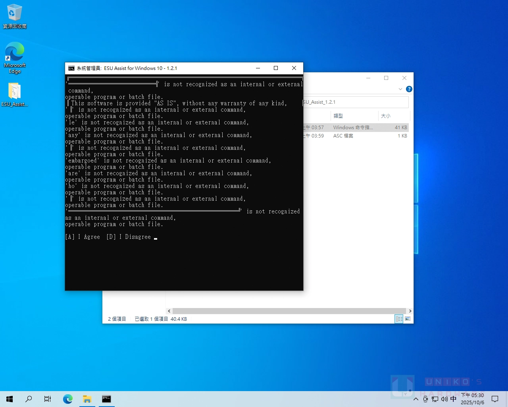
Task: Show hidden system tray icons
Action: [416, 399]
